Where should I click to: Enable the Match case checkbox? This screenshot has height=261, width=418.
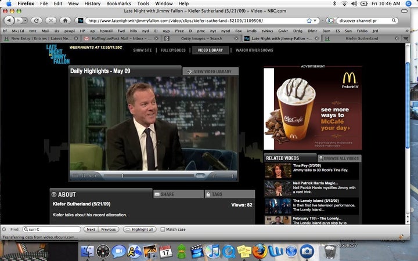click(x=163, y=229)
